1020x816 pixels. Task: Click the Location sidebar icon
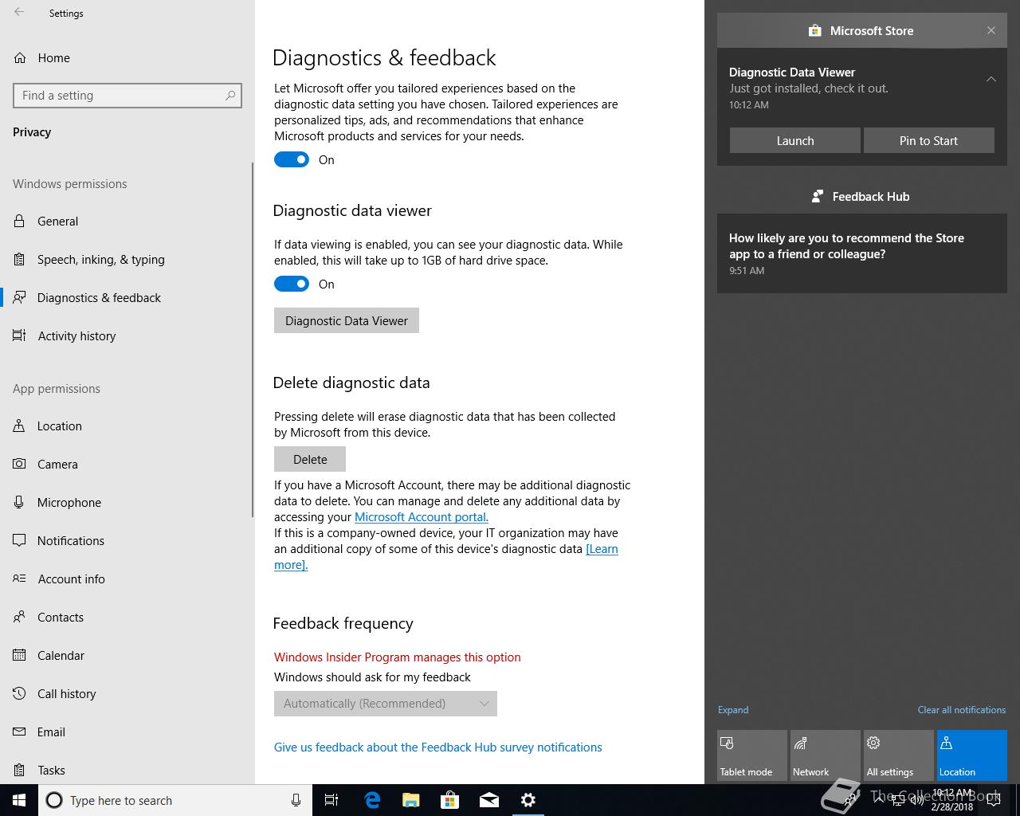(19, 426)
